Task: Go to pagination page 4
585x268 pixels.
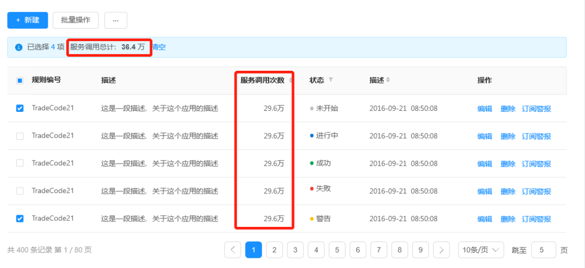Action: [x=316, y=250]
